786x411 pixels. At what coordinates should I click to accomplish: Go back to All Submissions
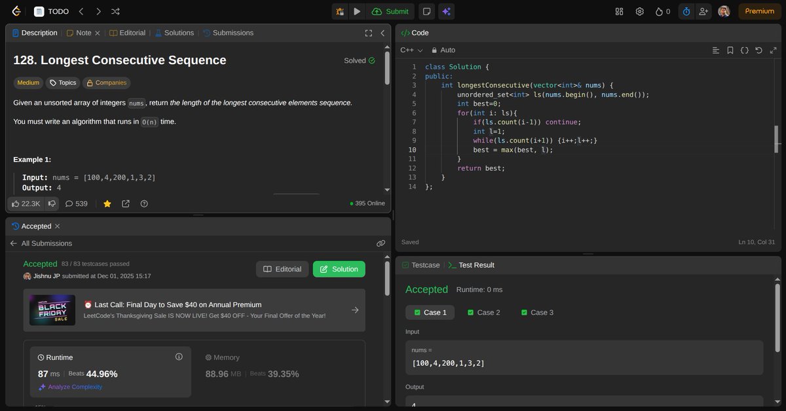(41, 243)
